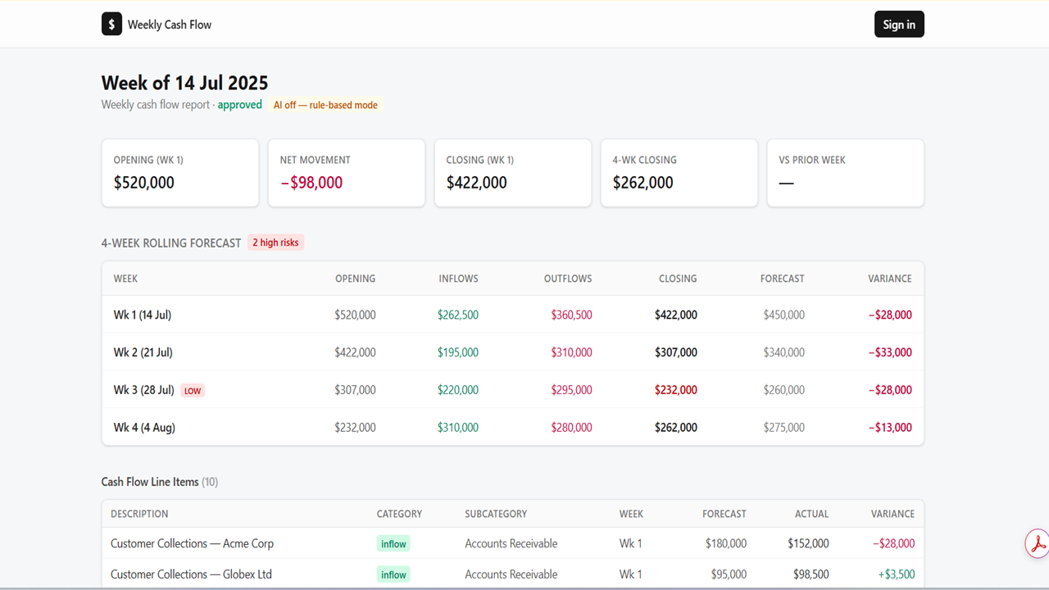The image size is (1049, 590).
Task: Click the $152,000 actual value
Action: (x=808, y=543)
